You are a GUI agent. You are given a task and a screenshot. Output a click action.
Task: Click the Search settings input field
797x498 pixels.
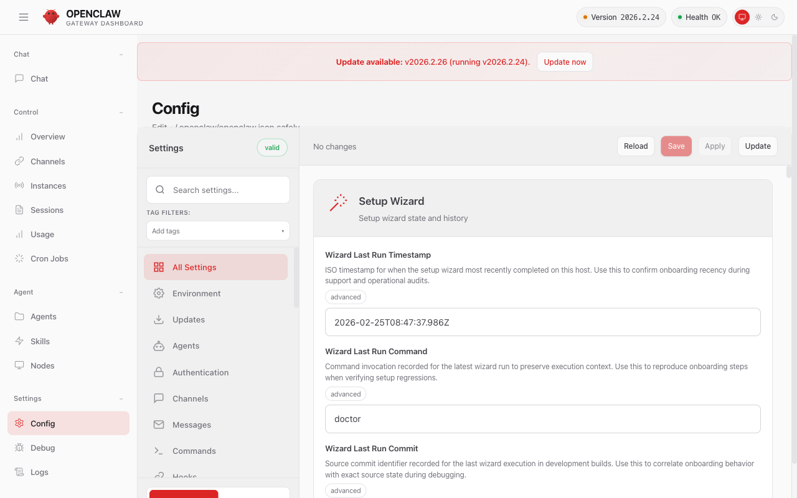coord(218,189)
